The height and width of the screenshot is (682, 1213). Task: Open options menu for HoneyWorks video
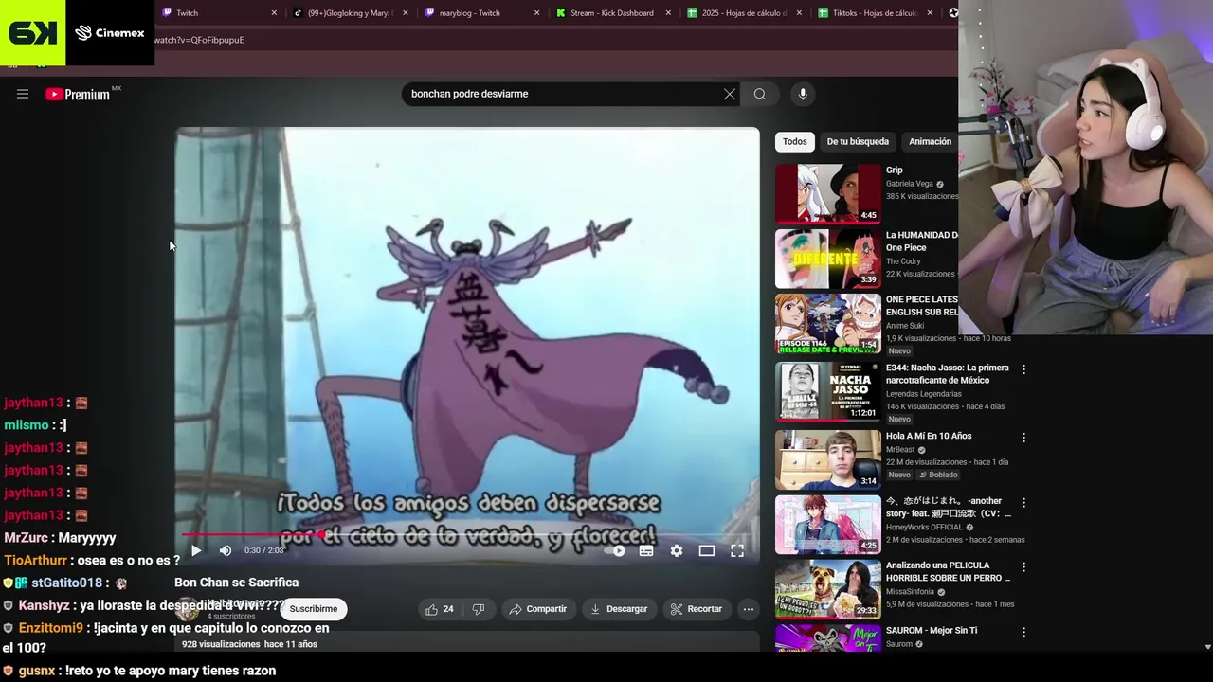pos(1023,502)
